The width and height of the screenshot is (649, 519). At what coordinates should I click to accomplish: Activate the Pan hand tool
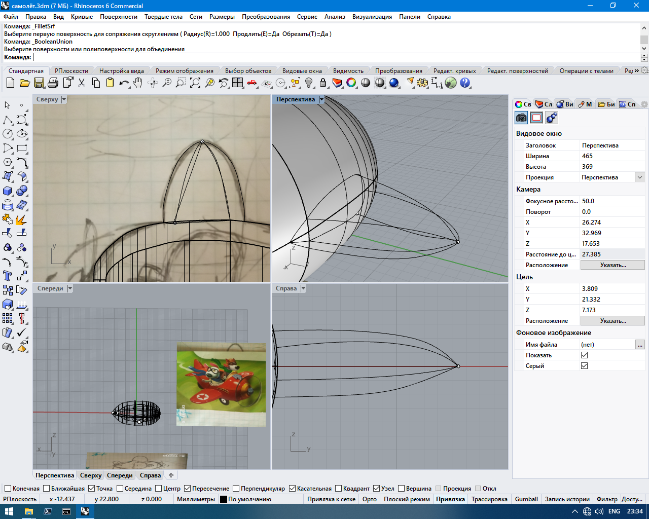pyautogui.click(x=138, y=83)
